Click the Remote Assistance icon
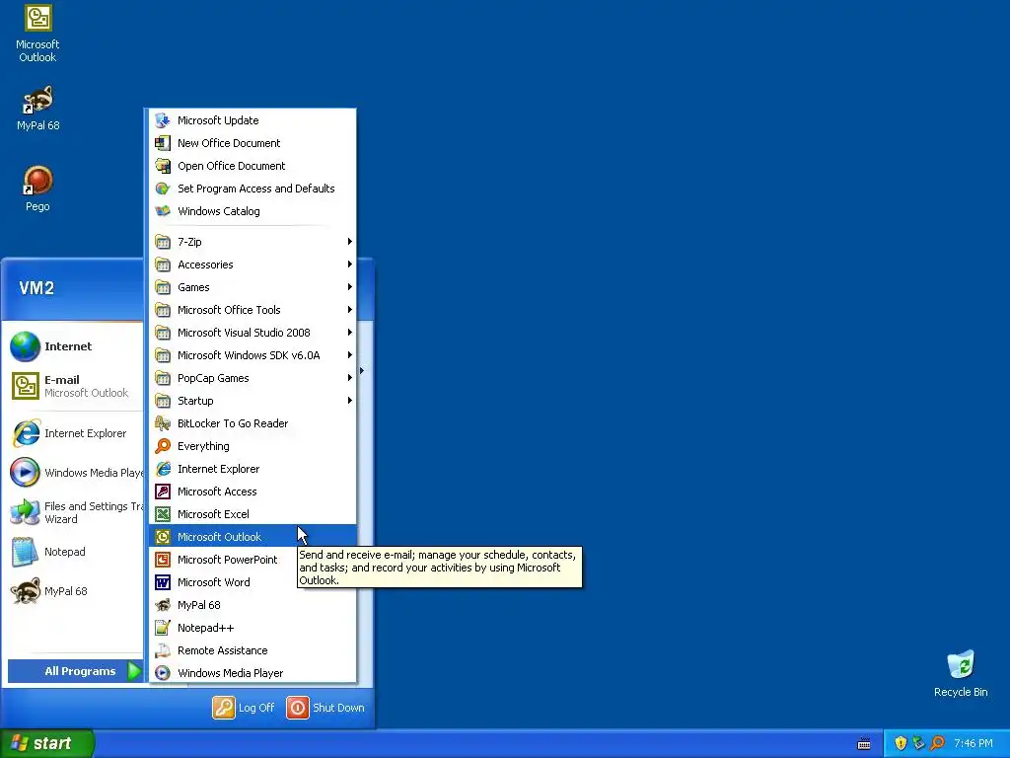The image size is (1010, 758). point(163,650)
